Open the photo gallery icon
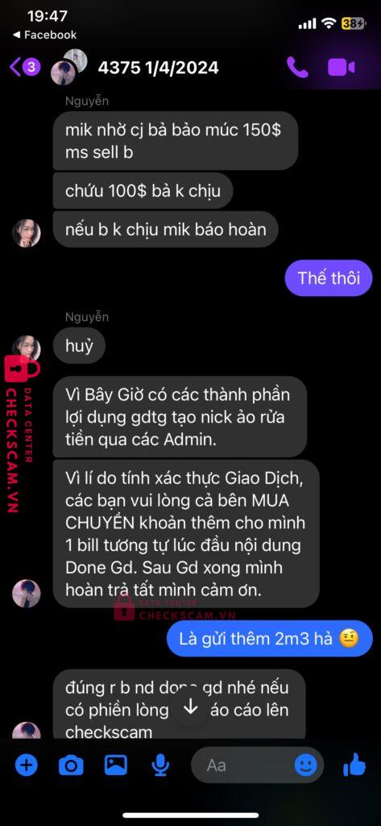This screenshot has width=381, height=826. point(116,765)
